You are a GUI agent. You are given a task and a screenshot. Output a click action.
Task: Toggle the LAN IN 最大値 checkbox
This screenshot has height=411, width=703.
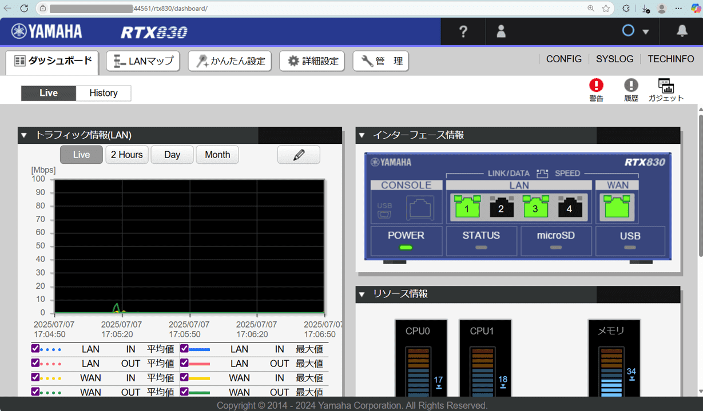[x=184, y=349]
